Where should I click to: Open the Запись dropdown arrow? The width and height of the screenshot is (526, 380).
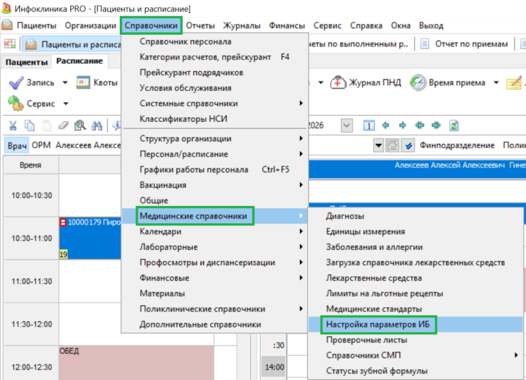[65, 83]
